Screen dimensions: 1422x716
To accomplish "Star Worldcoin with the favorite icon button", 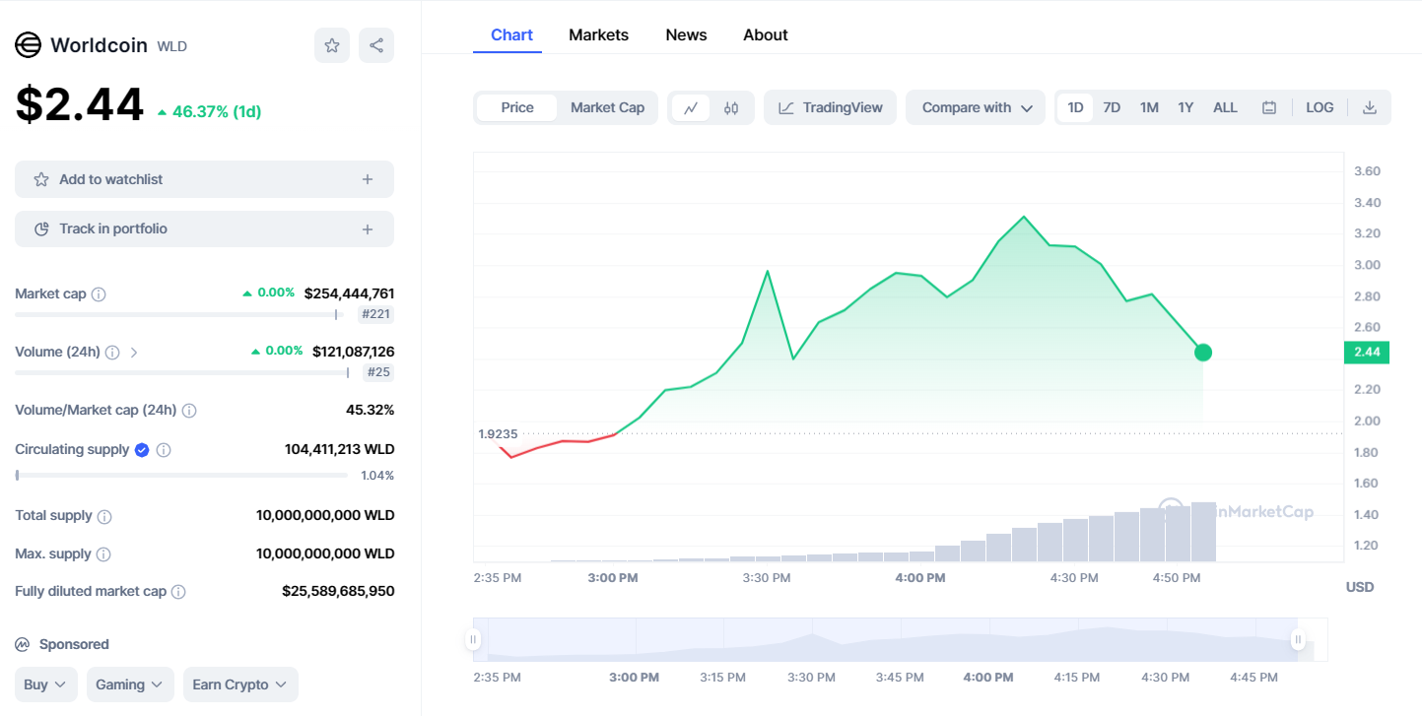I will tap(332, 45).
